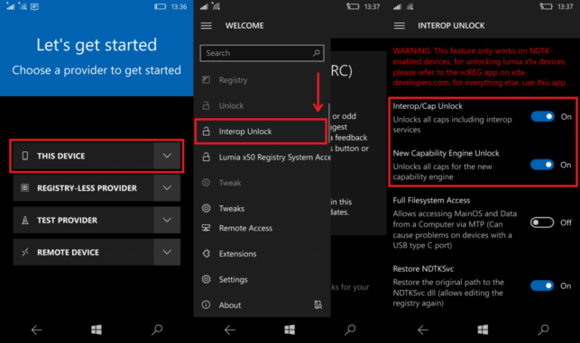580x343 pixels.
Task: Open the Settings menu item
Action: click(x=262, y=279)
